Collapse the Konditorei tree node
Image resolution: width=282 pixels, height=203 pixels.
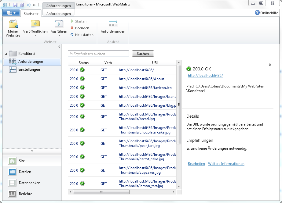tap(6, 54)
